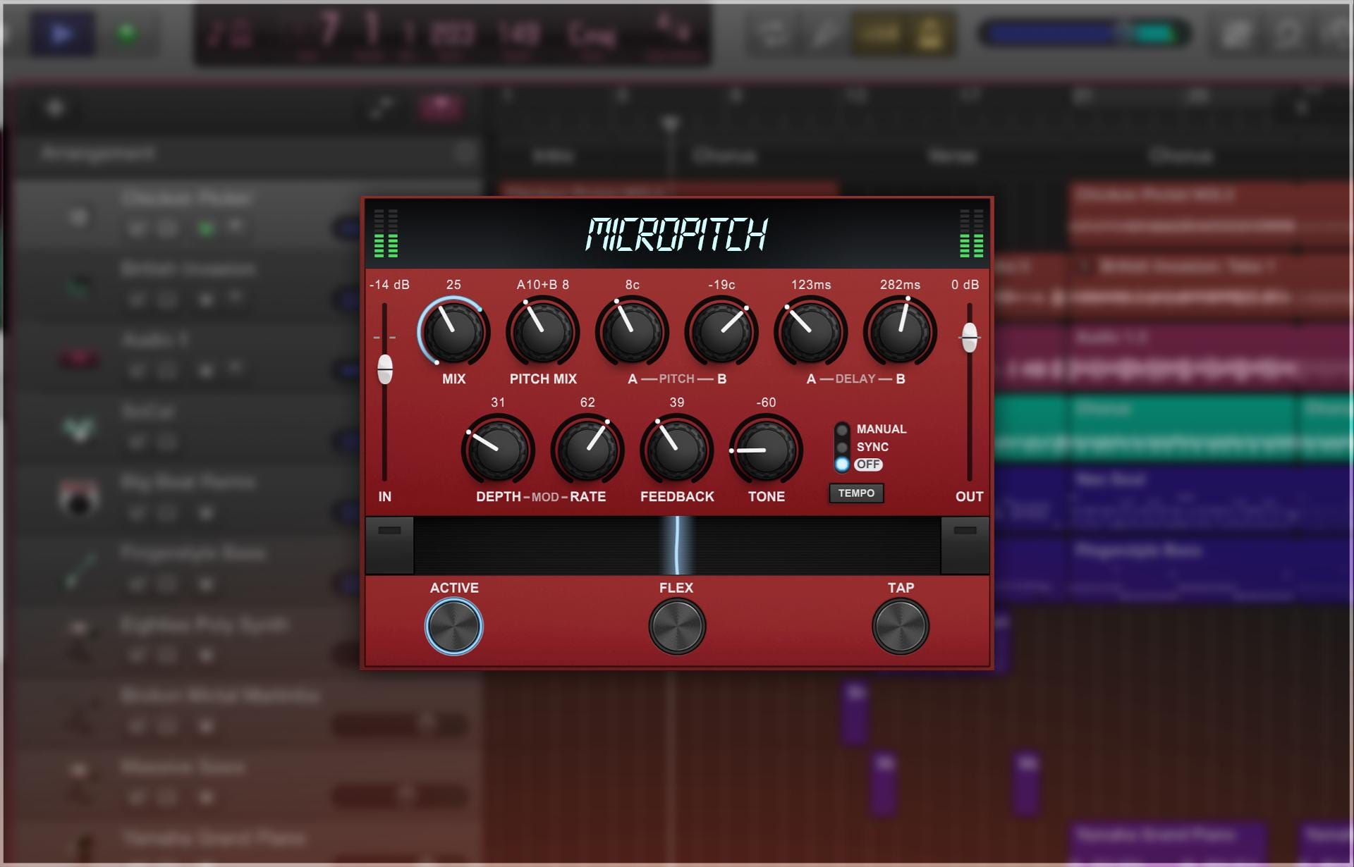
Task: Click the Pitch Mix value A10+B 8
Action: point(543,285)
